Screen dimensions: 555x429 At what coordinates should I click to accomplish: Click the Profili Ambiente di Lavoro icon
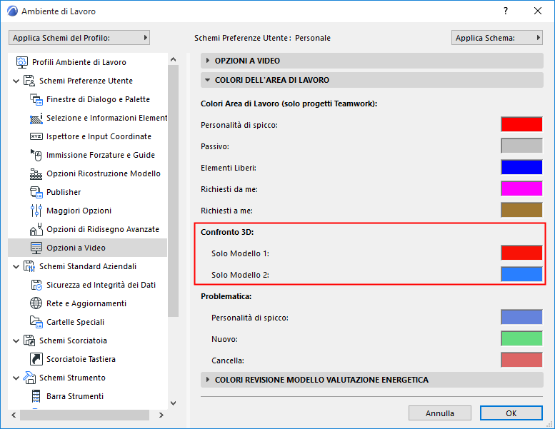(22, 62)
